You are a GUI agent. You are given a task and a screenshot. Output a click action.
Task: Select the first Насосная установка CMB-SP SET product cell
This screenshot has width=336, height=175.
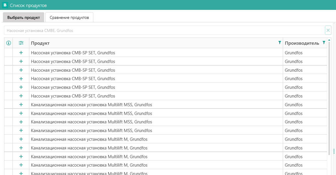(x=156, y=53)
